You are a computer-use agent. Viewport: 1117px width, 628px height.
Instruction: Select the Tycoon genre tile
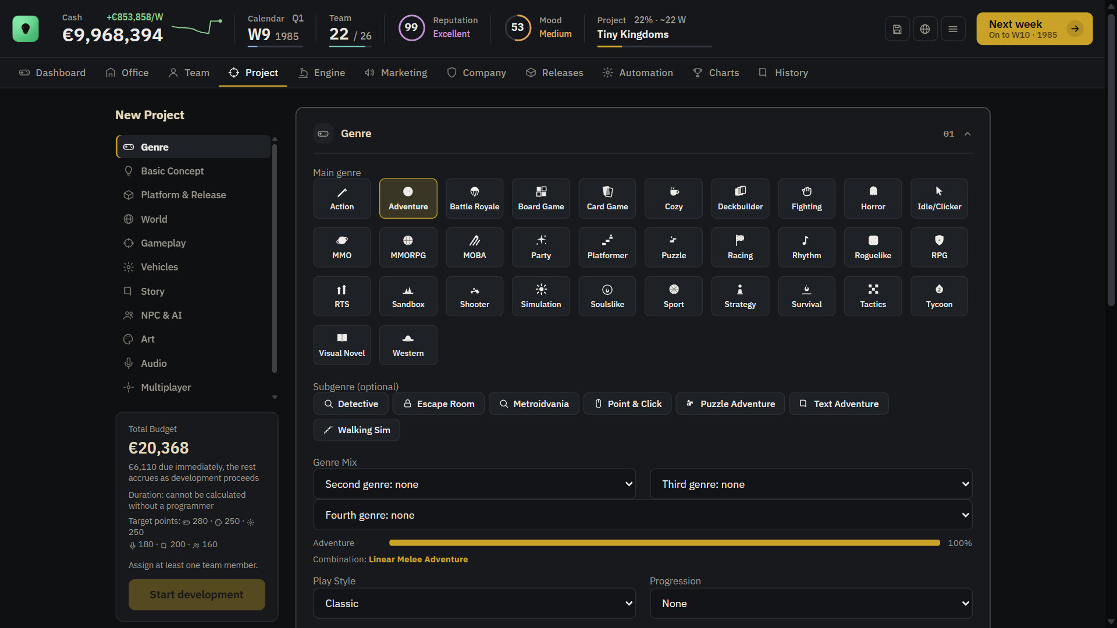pos(939,296)
